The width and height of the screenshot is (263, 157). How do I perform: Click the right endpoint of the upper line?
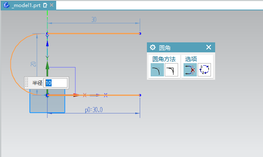pyautogui.click(x=140, y=34)
